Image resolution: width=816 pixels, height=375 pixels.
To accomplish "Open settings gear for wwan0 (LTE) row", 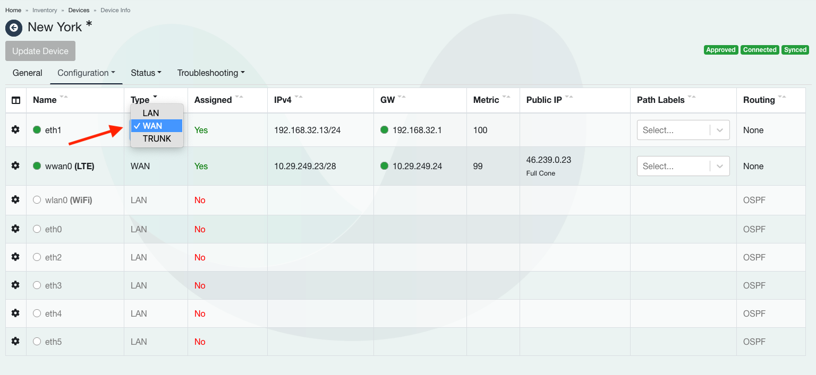I will tap(15, 165).
